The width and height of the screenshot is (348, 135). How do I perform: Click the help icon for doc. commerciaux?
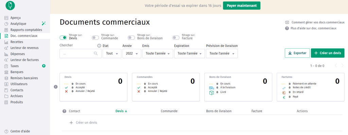point(287,28)
